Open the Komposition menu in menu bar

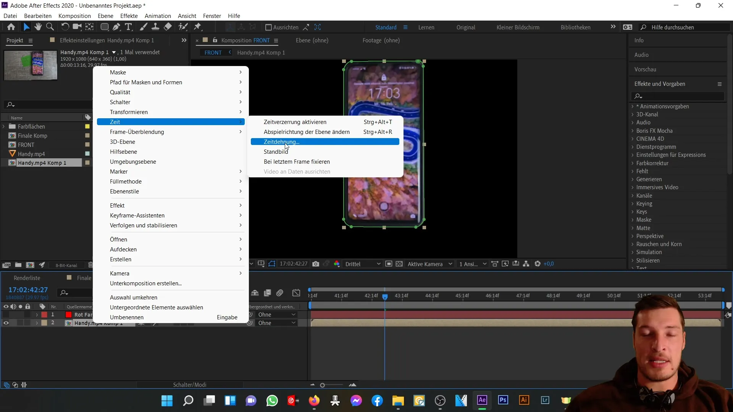(x=74, y=16)
